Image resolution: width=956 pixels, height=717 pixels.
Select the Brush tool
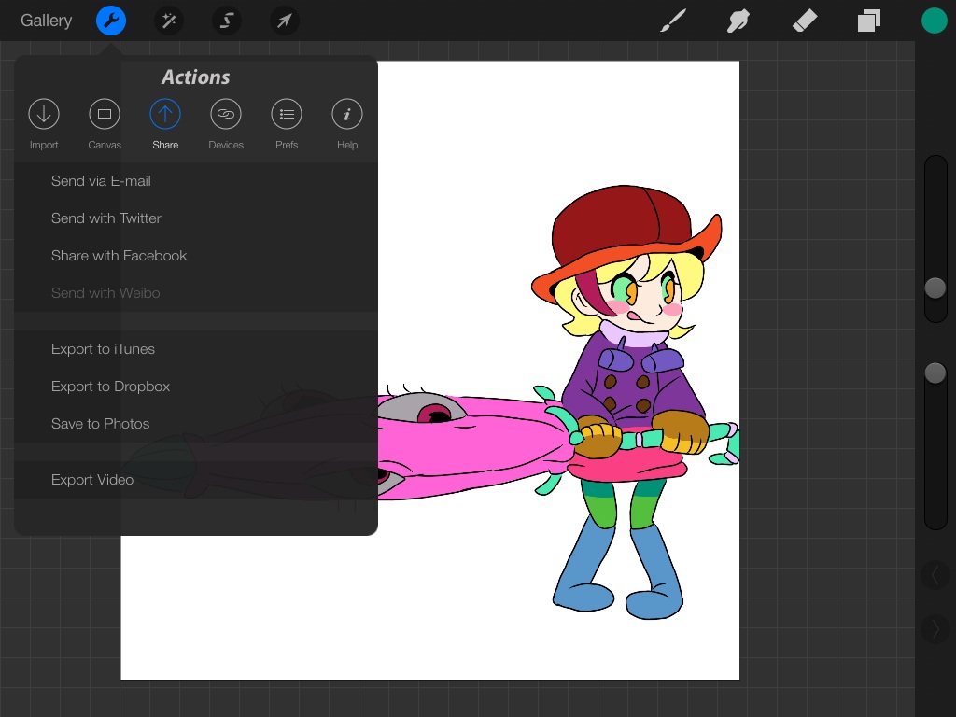point(672,21)
